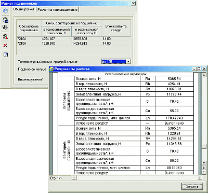Click the blue circular arrow icon in left toolbar

[x=5, y=11]
